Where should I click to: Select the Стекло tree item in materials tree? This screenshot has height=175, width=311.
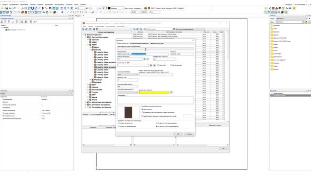(x=95, y=92)
